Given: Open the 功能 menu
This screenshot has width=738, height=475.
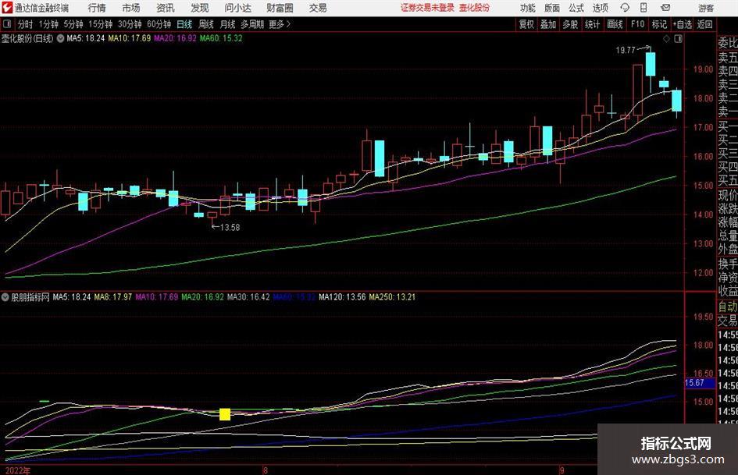Looking at the screenshot, I should pyautogui.click(x=528, y=8).
